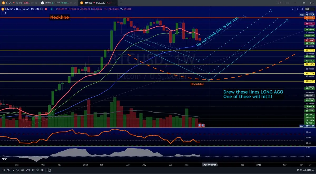The height and width of the screenshot is (174, 316).
Task: Select the Shoulder text annotation
Action: (197, 84)
